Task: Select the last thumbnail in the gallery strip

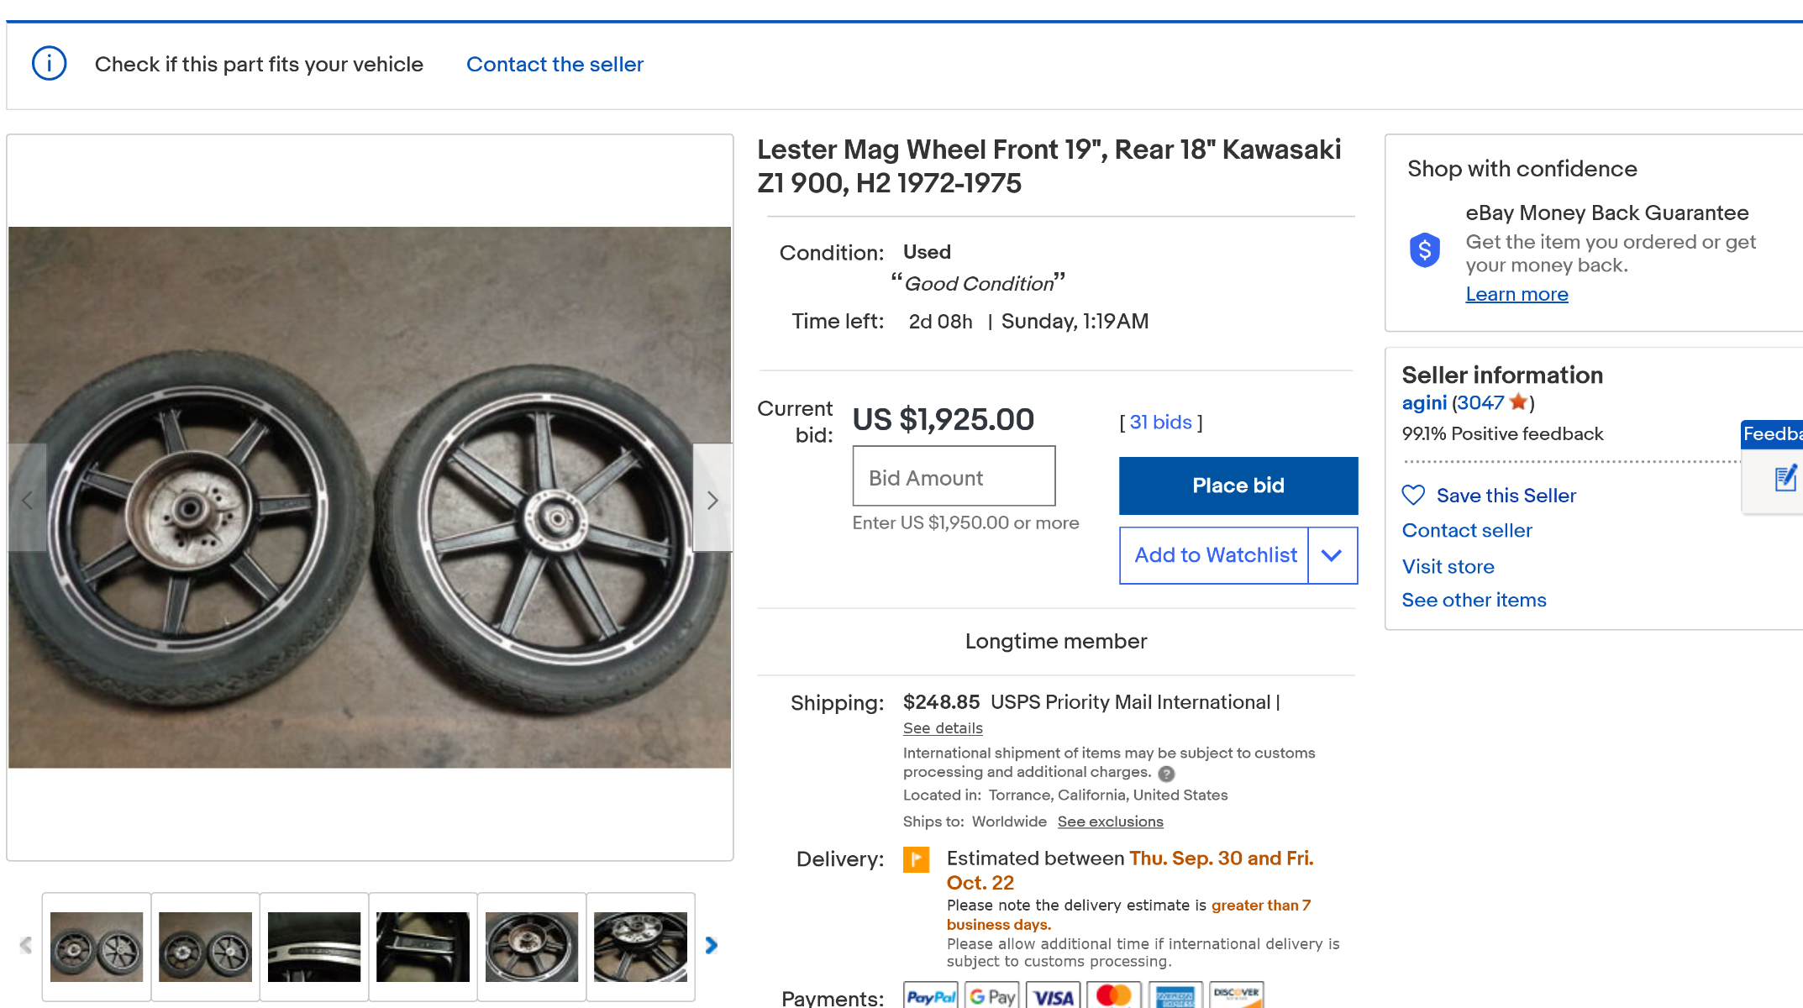Action: click(x=640, y=947)
